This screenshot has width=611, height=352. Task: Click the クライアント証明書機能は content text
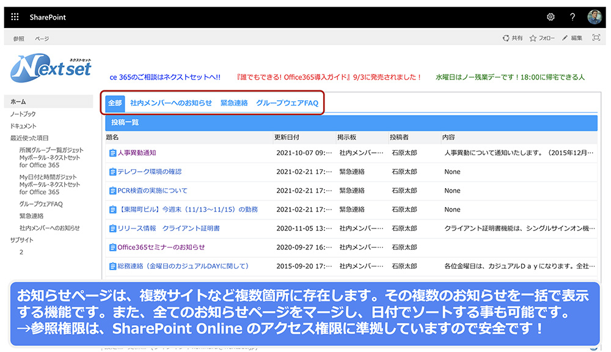520,229
